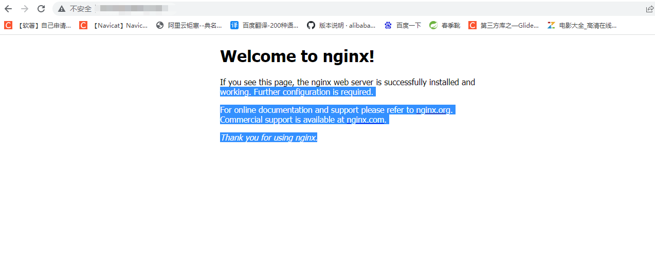
Task: Open the 电影大全_高清在线 bookmark
Action: pos(582,25)
